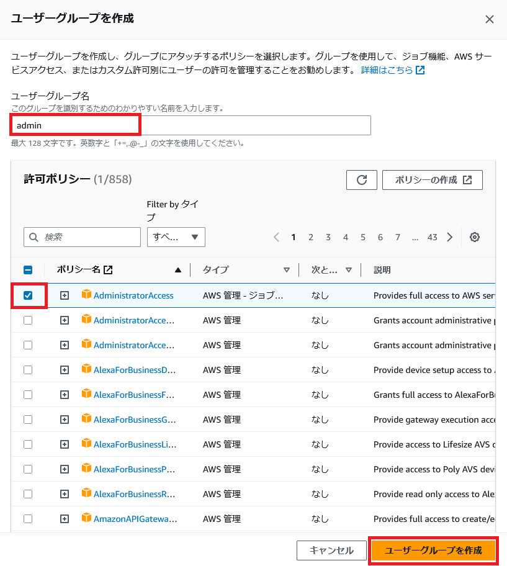507x566 pixels.
Task: Sort by ポリシー名 column ascending arrow
Action: [178, 270]
